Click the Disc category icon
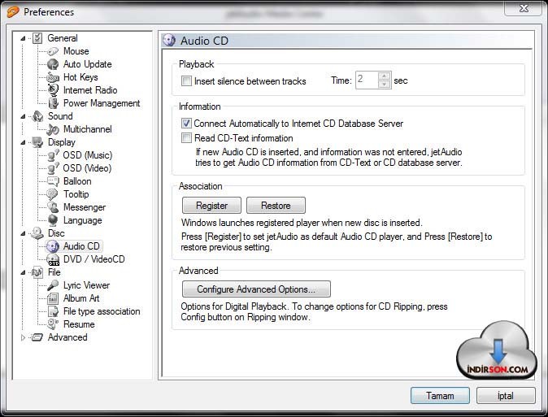548x417 pixels. (x=37, y=233)
